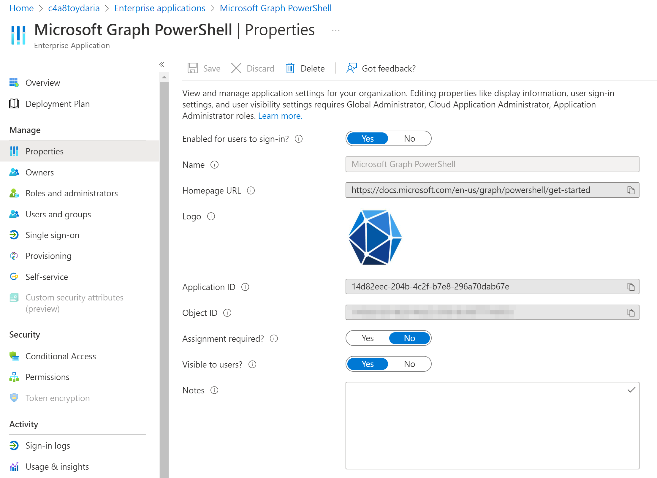Click the Learn more link
The width and height of the screenshot is (657, 478).
tap(281, 115)
